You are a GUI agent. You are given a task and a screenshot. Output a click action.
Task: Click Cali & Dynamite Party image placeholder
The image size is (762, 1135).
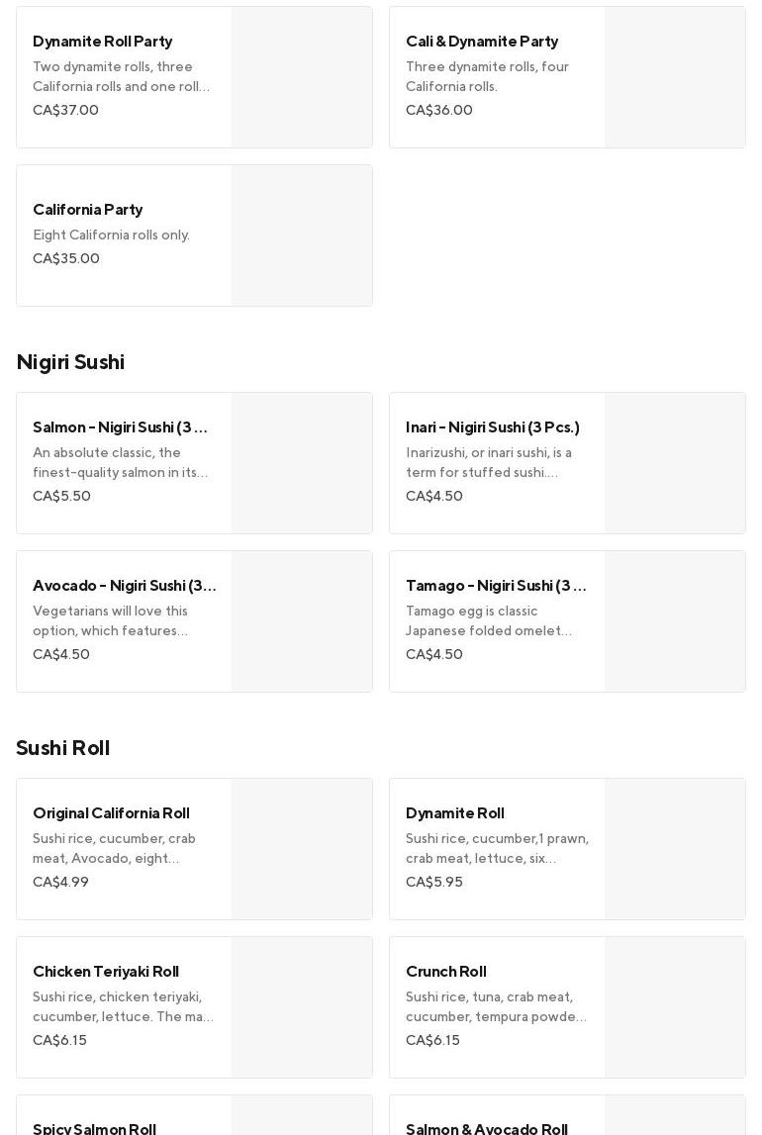(x=675, y=77)
